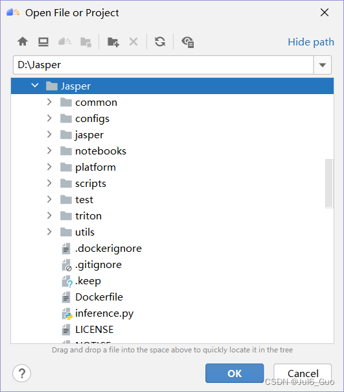
Task: Expand the triton folder
Action: [x=49, y=215]
